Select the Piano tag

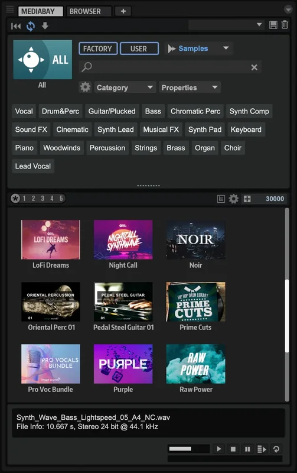24,148
